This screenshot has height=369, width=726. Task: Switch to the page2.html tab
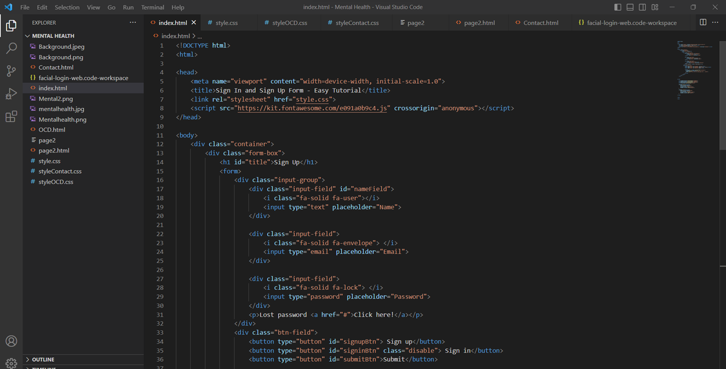(x=479, y=23)
